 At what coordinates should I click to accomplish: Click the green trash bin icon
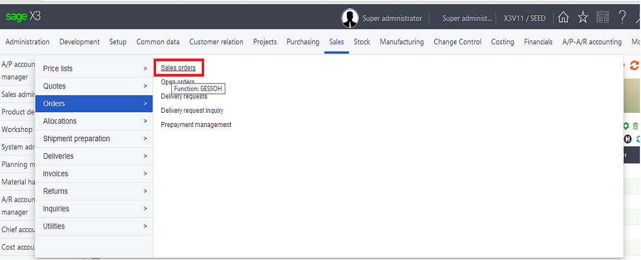(636, 126)
